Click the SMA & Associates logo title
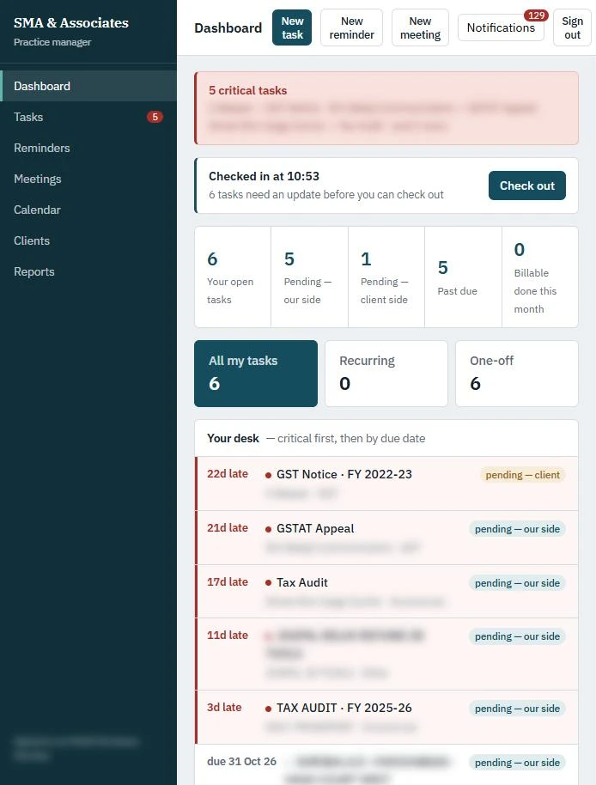This screenshot has width=596, height=785. 71,22
